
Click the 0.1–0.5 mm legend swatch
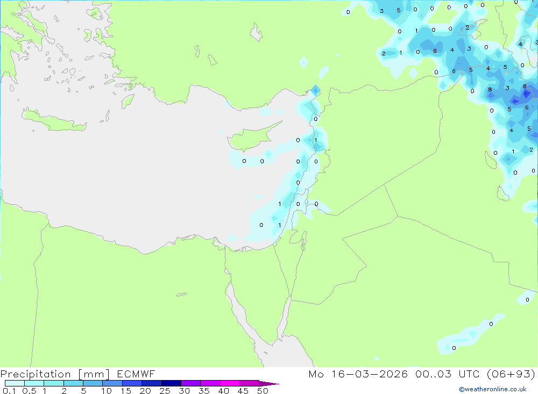pos(15,383)
